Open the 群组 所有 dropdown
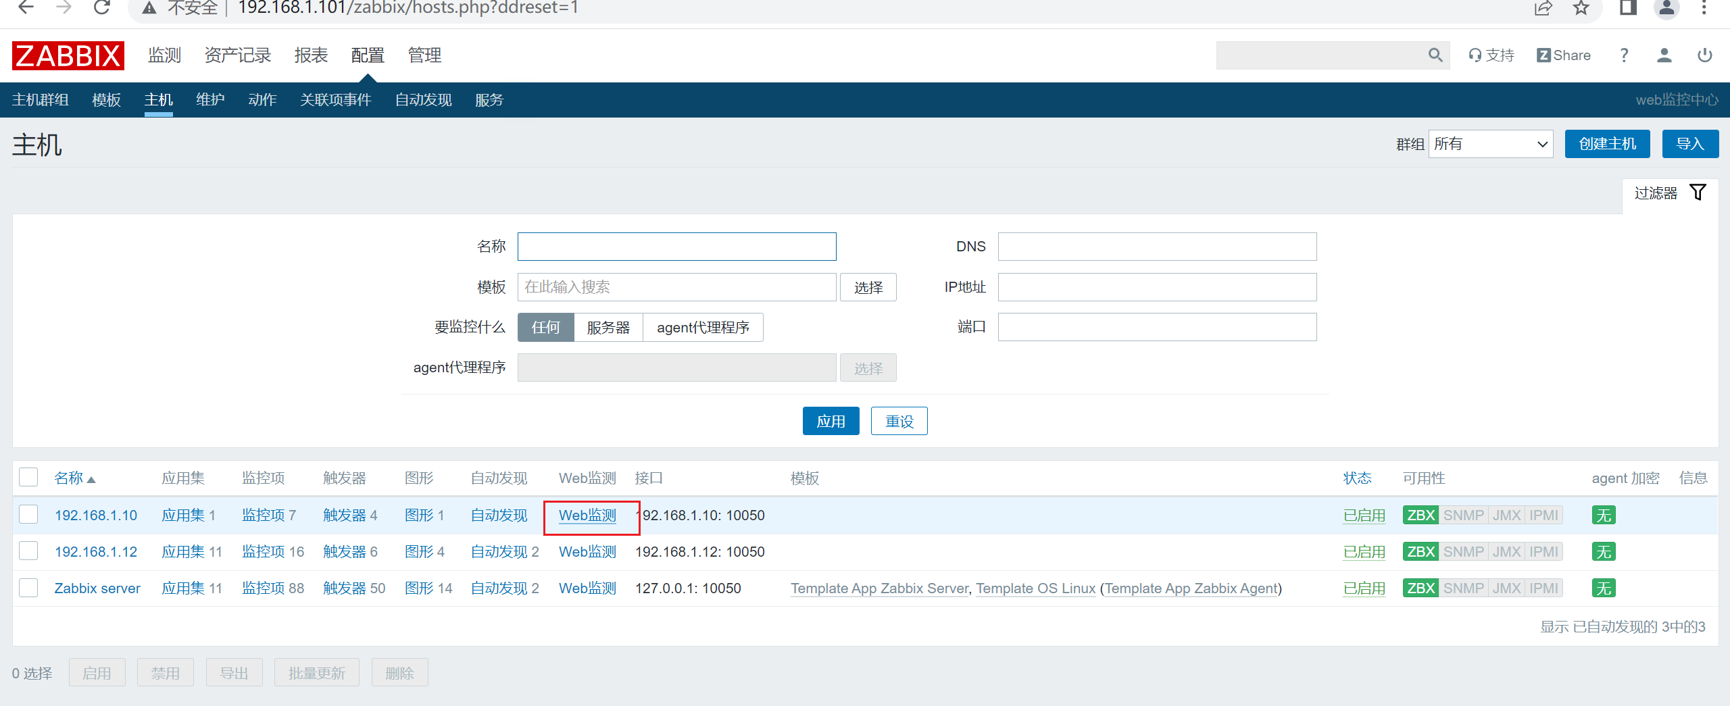 (x=1491, y=144)
